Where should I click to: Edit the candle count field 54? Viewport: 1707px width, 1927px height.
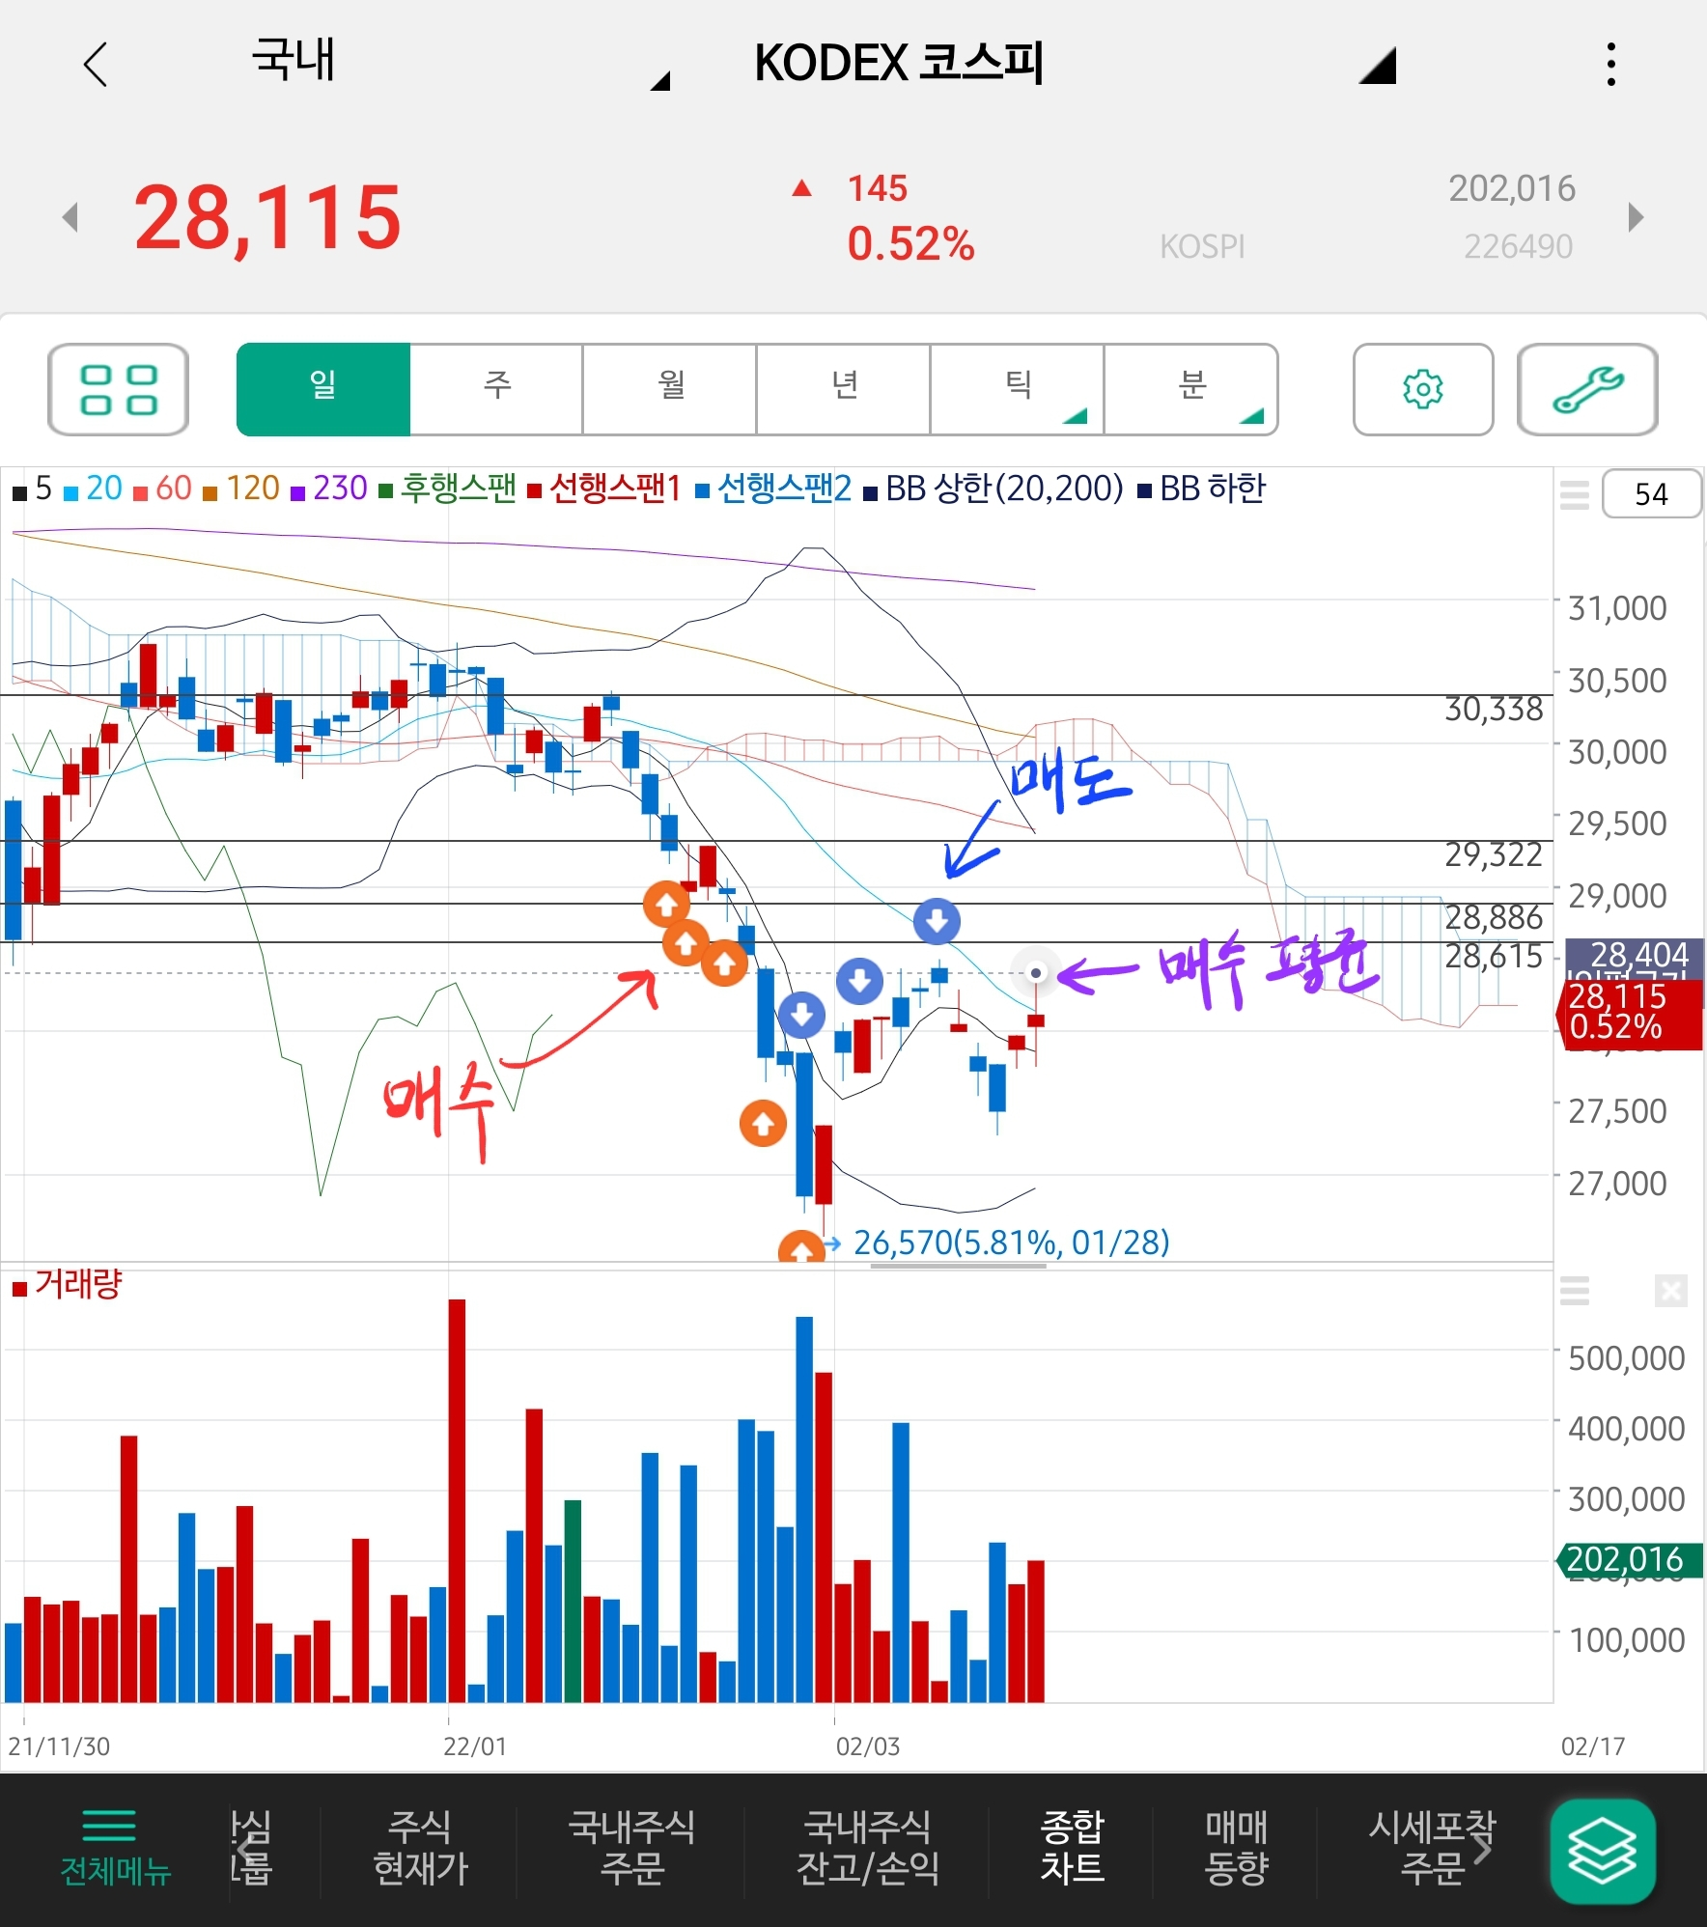pyautogui.click(x=1651, y=494)
